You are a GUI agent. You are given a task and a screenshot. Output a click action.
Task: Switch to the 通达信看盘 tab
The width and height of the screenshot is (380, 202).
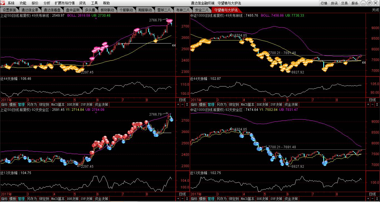pyautogui.click(x=52, y=10)
